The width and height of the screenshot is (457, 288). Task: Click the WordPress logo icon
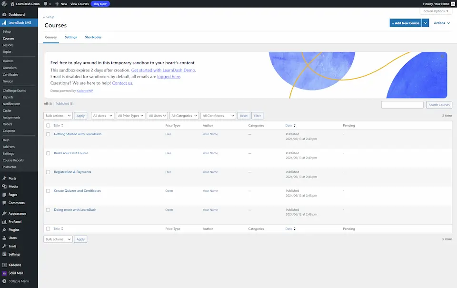tap(4, 4)
